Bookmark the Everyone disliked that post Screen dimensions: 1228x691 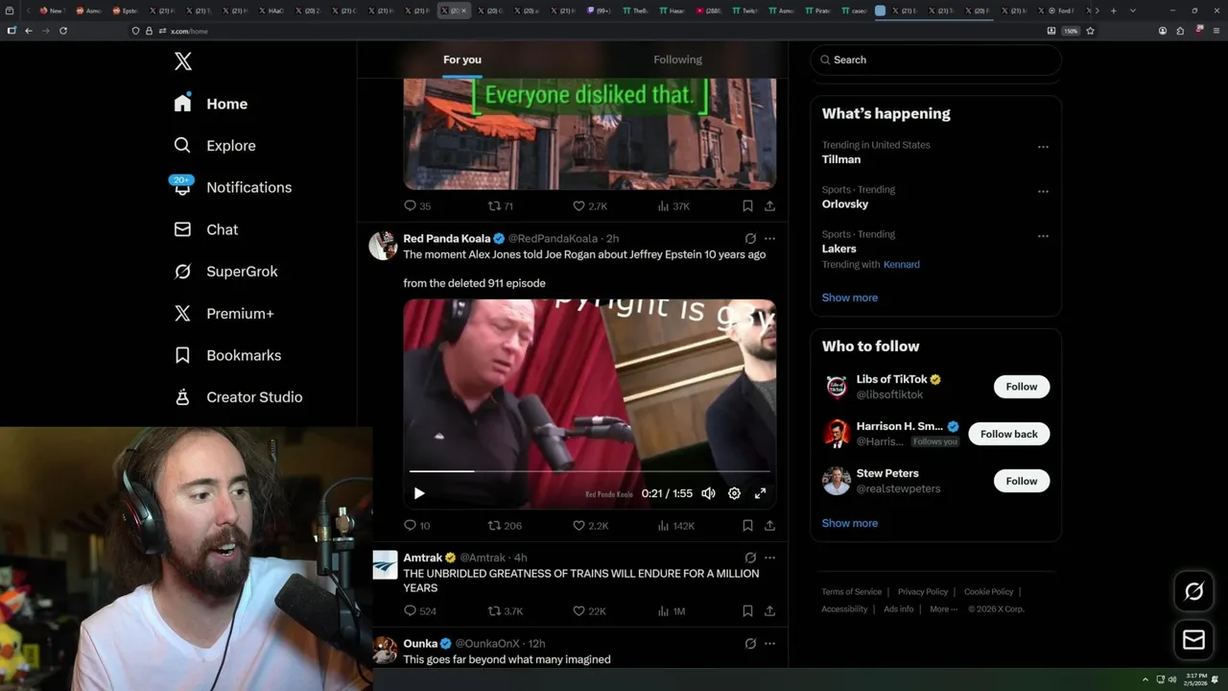click(x=747, y=205)
